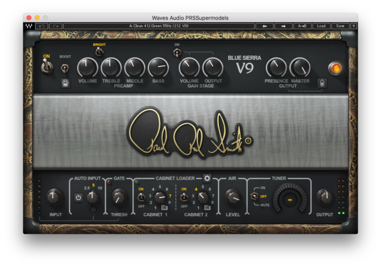Undo the last change
381x267 pixels.
coord(41,26)
